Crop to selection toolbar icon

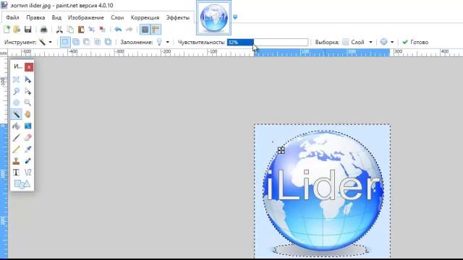92,29
